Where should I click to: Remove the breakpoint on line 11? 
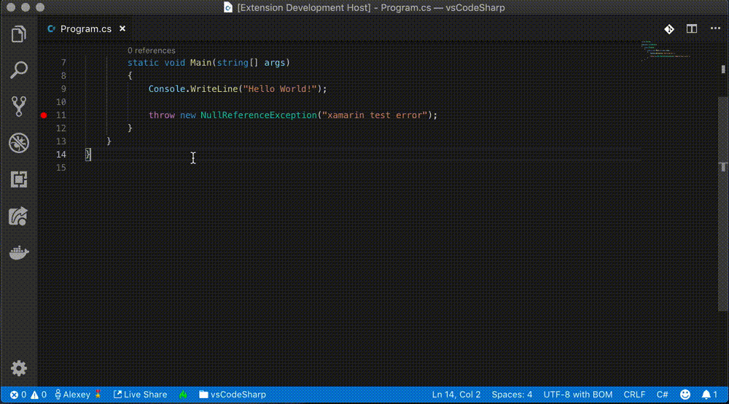coord(44,115)
